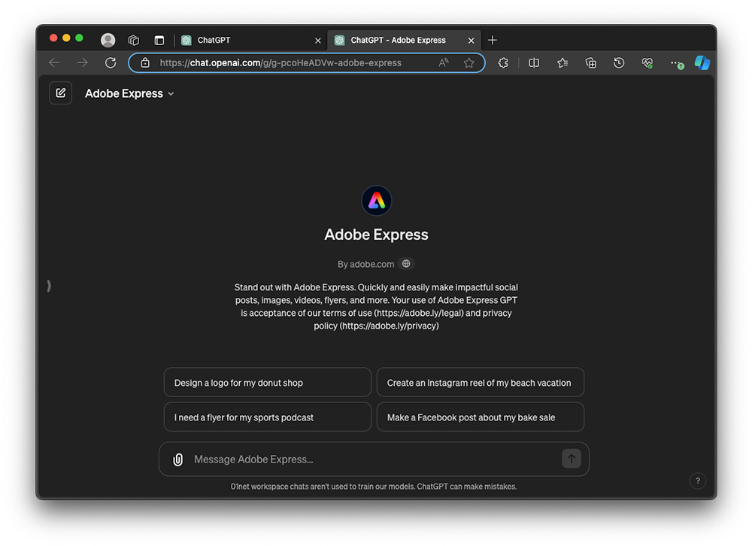Add page to favorites with star icon
752x546 pixels.
pos(469,63)
